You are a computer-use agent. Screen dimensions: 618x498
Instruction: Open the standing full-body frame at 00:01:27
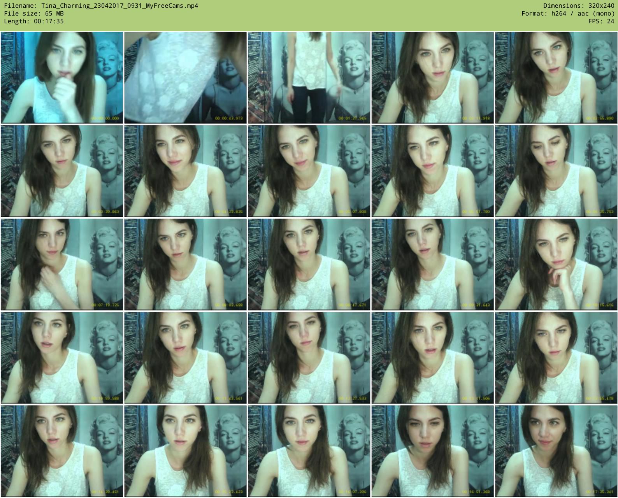pyautogui.click(x=309, y=77)
